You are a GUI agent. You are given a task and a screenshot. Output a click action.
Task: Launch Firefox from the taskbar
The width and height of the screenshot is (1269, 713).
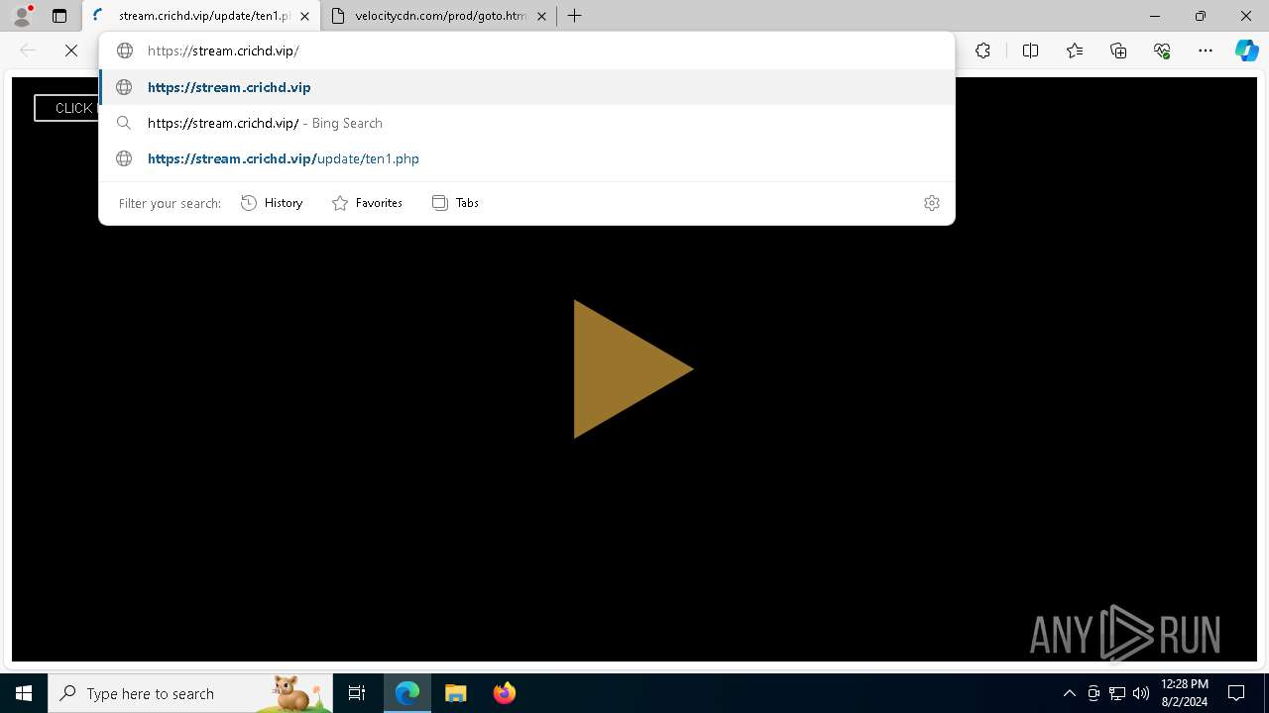click(x=505, y=693)
